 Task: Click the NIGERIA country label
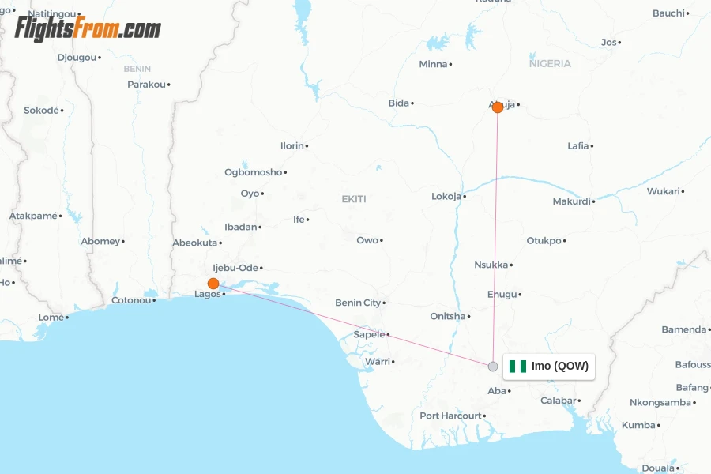[x=550, y=63]
